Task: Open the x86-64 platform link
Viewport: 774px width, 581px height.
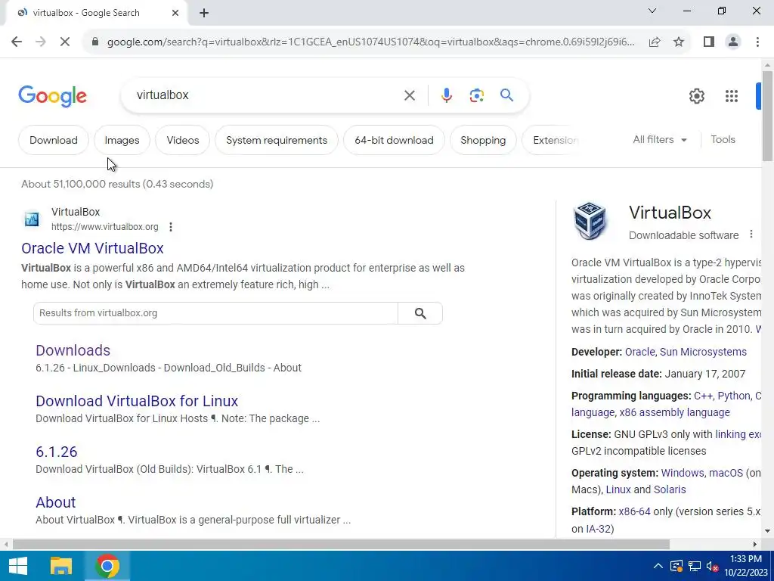Action: click(634, 511)
